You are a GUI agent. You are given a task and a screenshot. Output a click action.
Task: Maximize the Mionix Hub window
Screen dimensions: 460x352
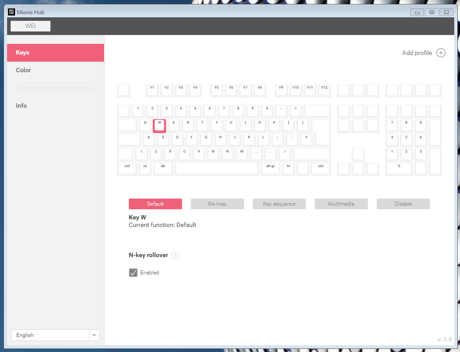click(432, 12)
